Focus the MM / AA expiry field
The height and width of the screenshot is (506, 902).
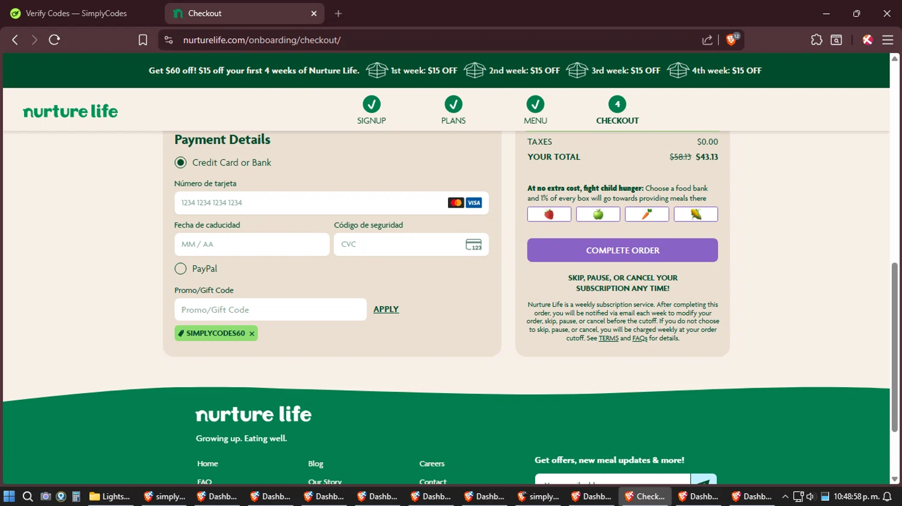pos(252,244)
